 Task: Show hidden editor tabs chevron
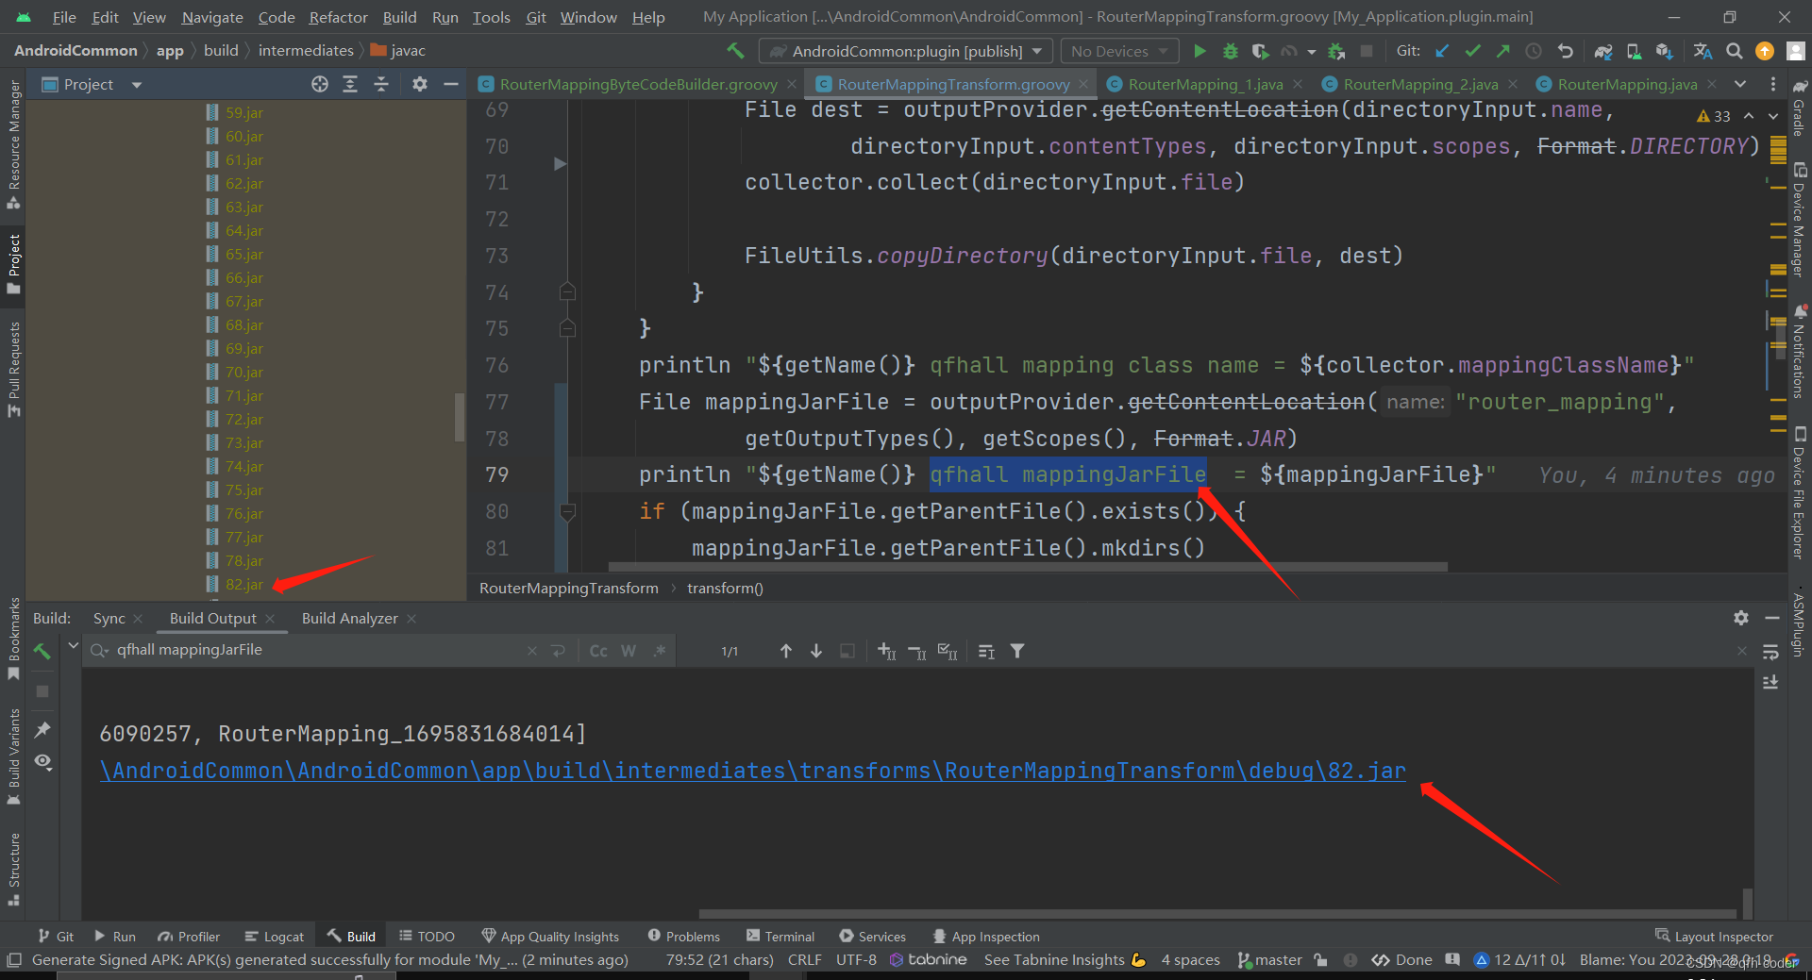(x=1740, y=84)
